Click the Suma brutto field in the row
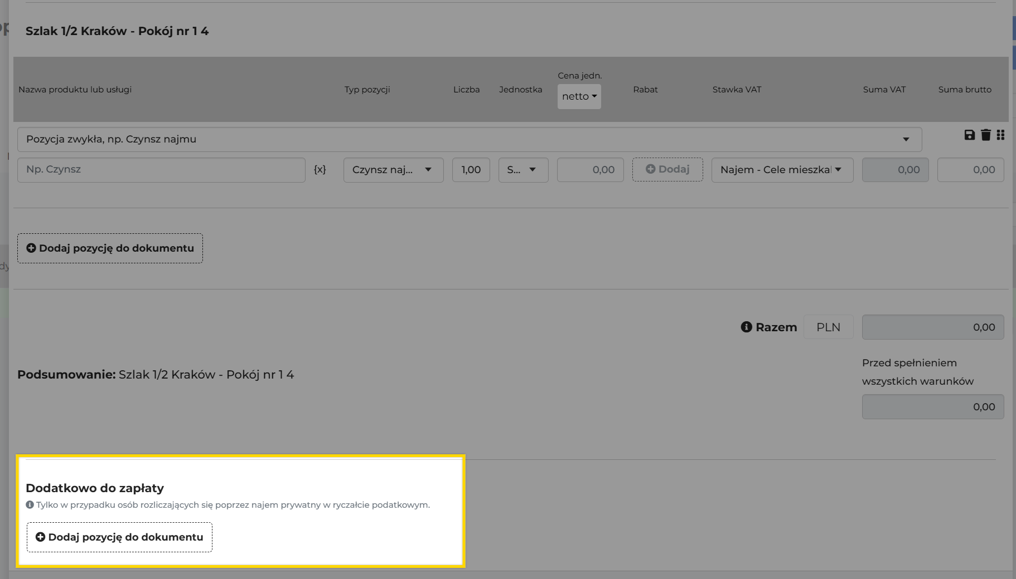Viewport: 1016px width, 579px height. click(x=971, y=170)
